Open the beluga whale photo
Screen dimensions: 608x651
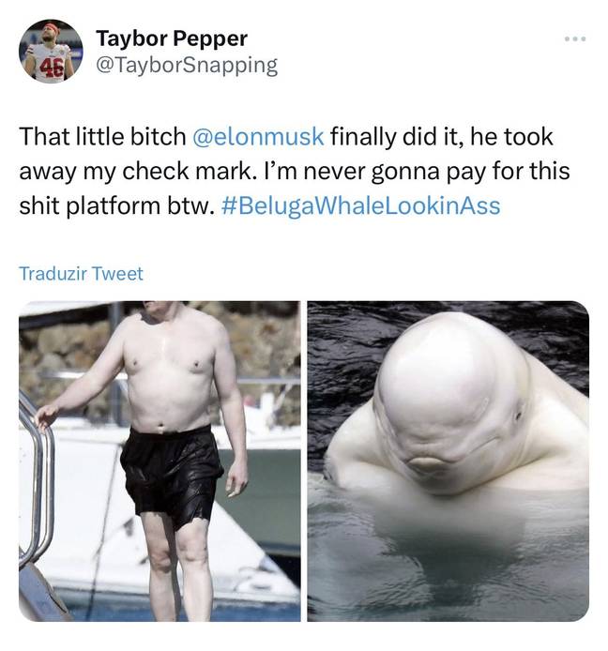[448, 461]
